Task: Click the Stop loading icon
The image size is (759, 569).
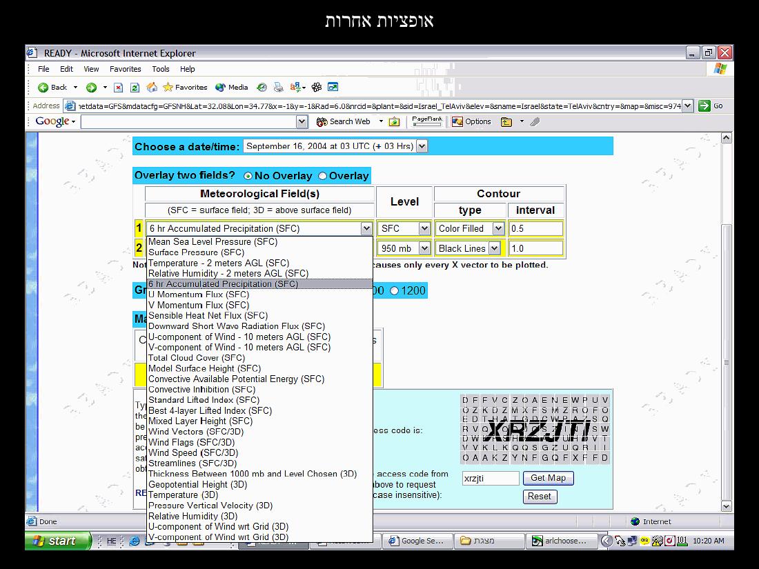Action: pyautogui.click(x=118, y=87)
